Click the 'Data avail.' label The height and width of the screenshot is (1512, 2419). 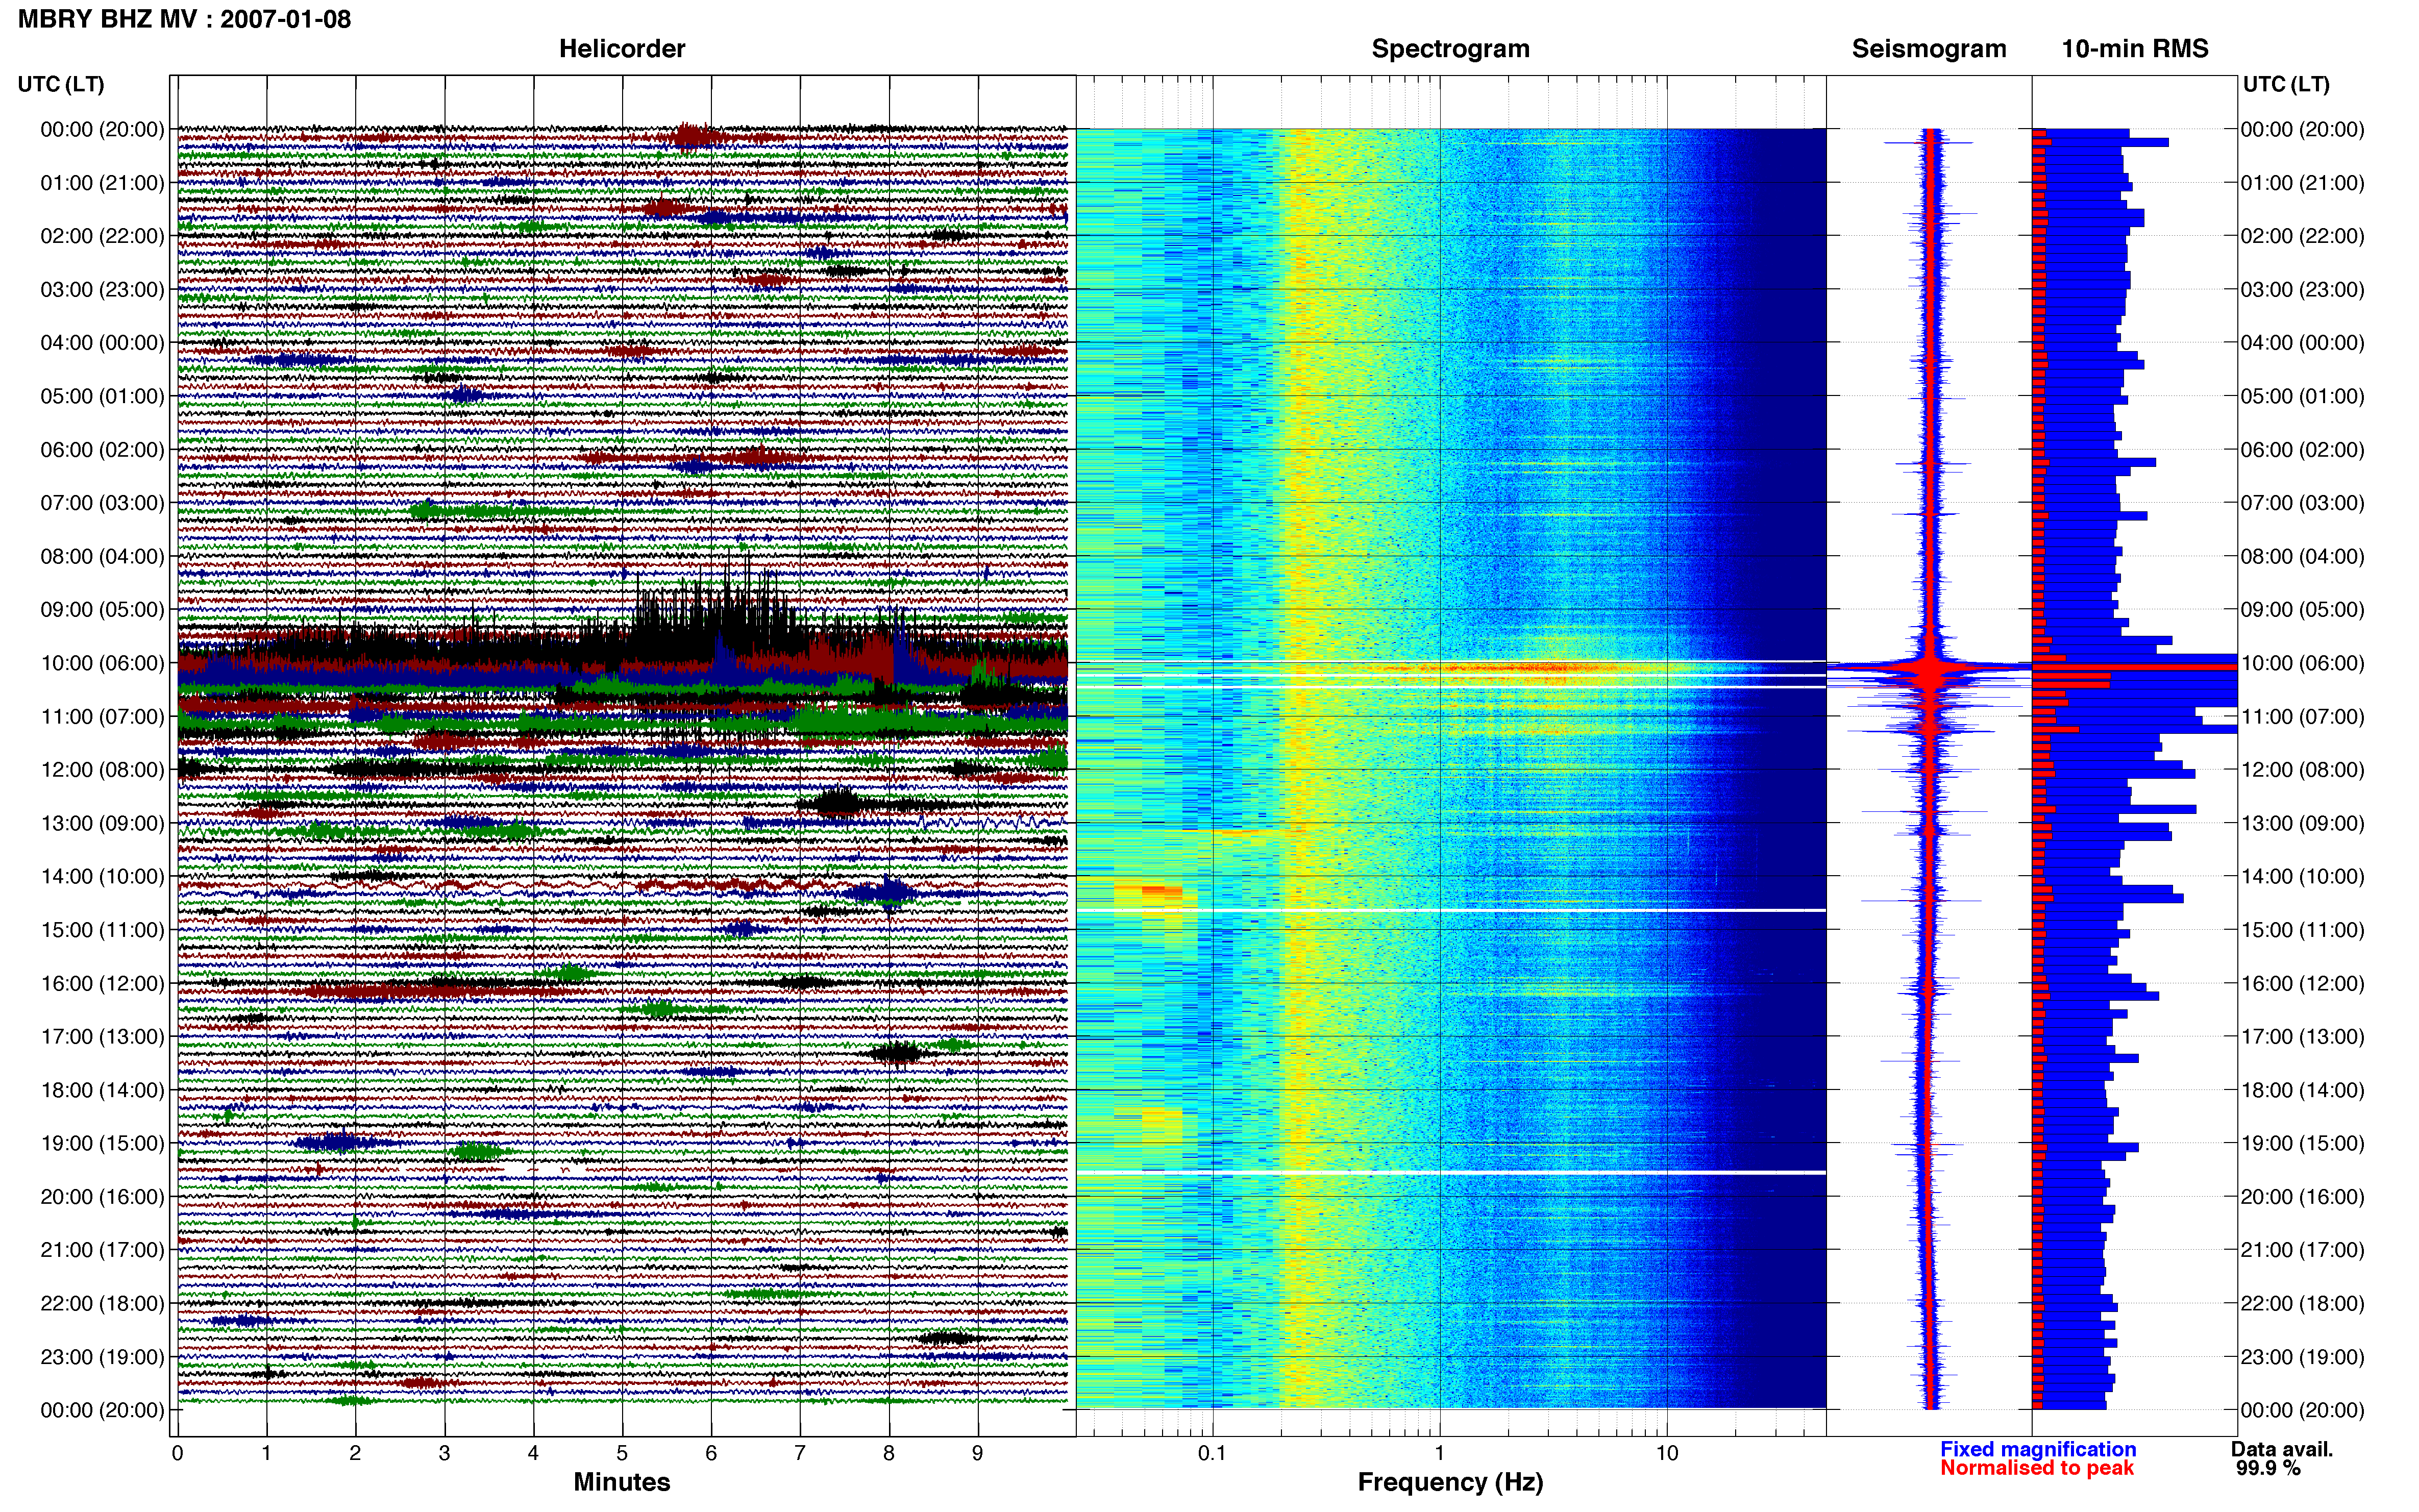click(2281, 1449)
